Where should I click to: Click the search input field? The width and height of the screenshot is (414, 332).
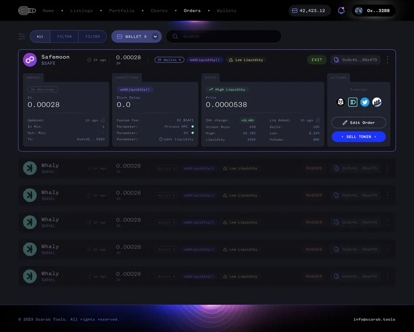point(224,36)
